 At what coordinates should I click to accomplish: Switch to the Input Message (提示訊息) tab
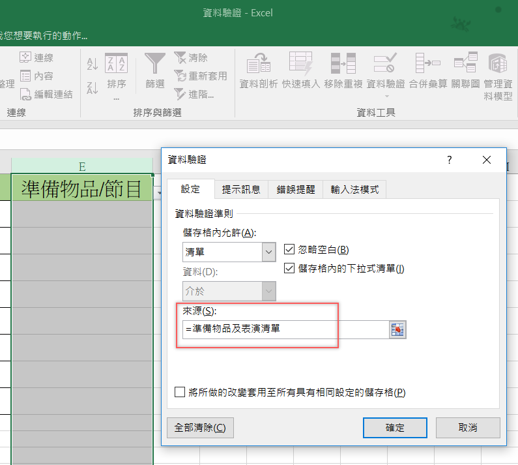[241, 189]
